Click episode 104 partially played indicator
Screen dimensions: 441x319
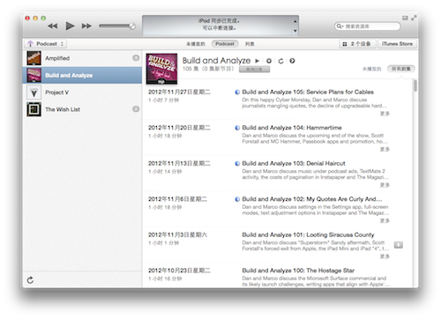237,128
